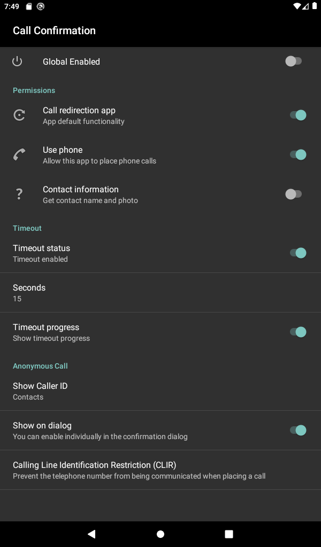Tap the Call Confirmation title
Screen dimensions: 321x547
pos(54,30)
